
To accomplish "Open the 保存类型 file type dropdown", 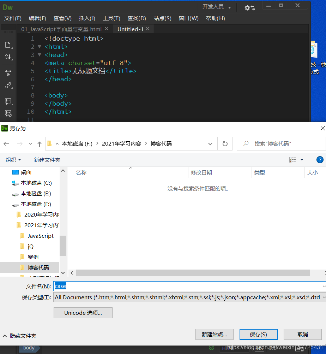I will pyautogui.click(x=324, y=297).
